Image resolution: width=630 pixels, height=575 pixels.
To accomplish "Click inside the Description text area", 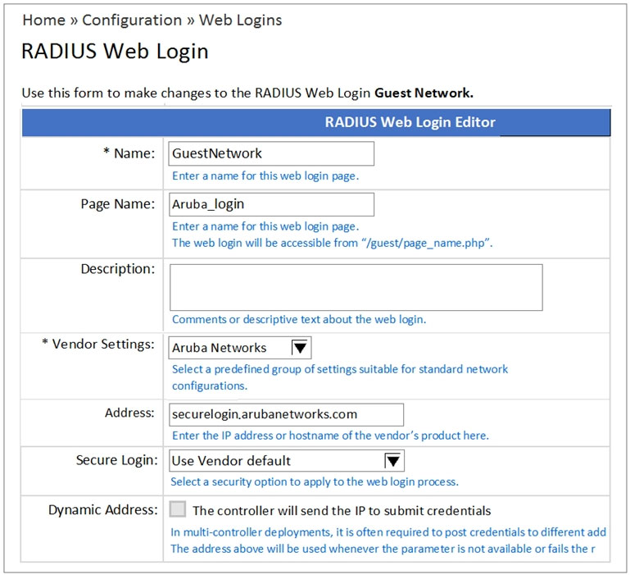I will [356, 287].
